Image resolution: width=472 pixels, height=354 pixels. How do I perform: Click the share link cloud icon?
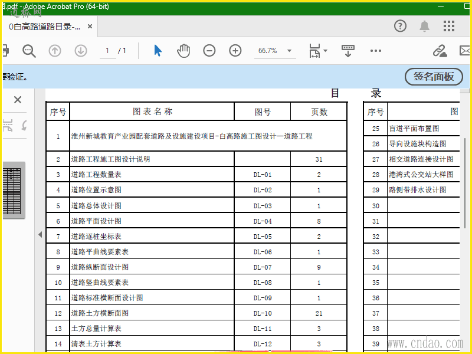tap(440, 51)
